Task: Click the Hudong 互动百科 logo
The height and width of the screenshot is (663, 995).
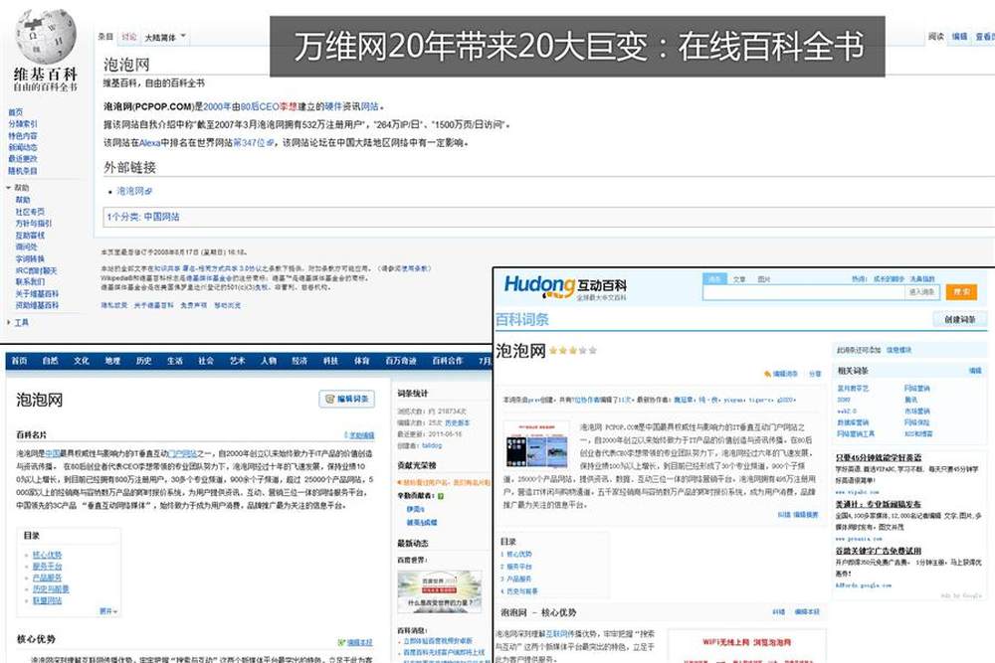Action: click(x=564, y=287)
